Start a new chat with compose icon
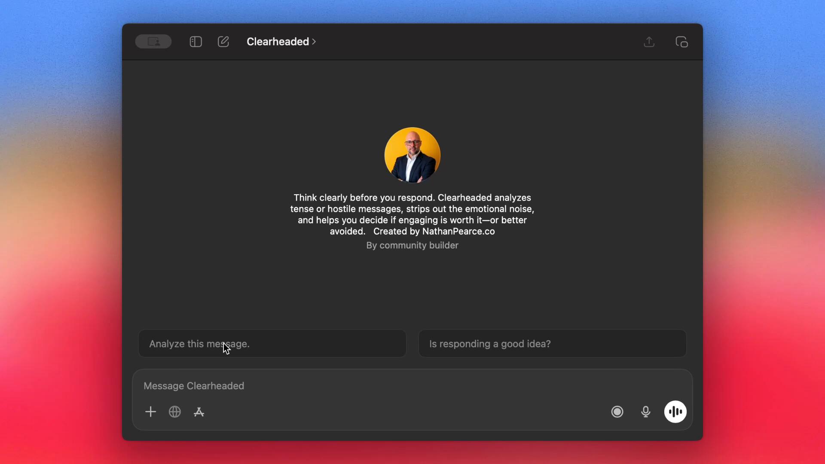 [x=223, y=42]
